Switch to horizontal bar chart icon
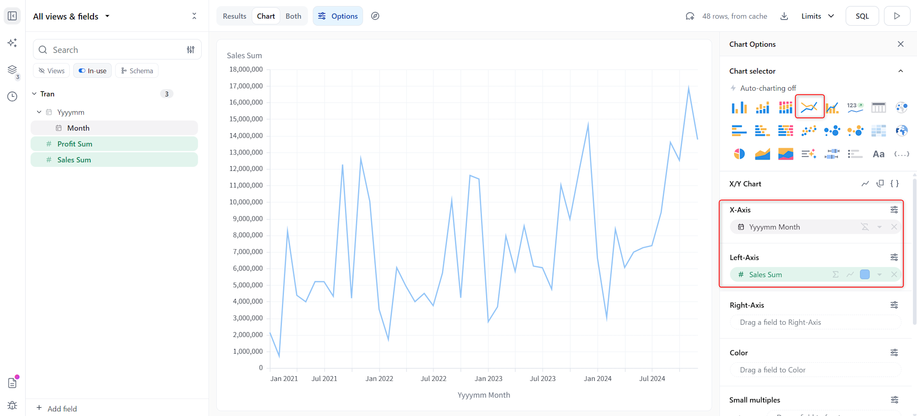Viewport: 917px width, 416px height. coord(739,131)
